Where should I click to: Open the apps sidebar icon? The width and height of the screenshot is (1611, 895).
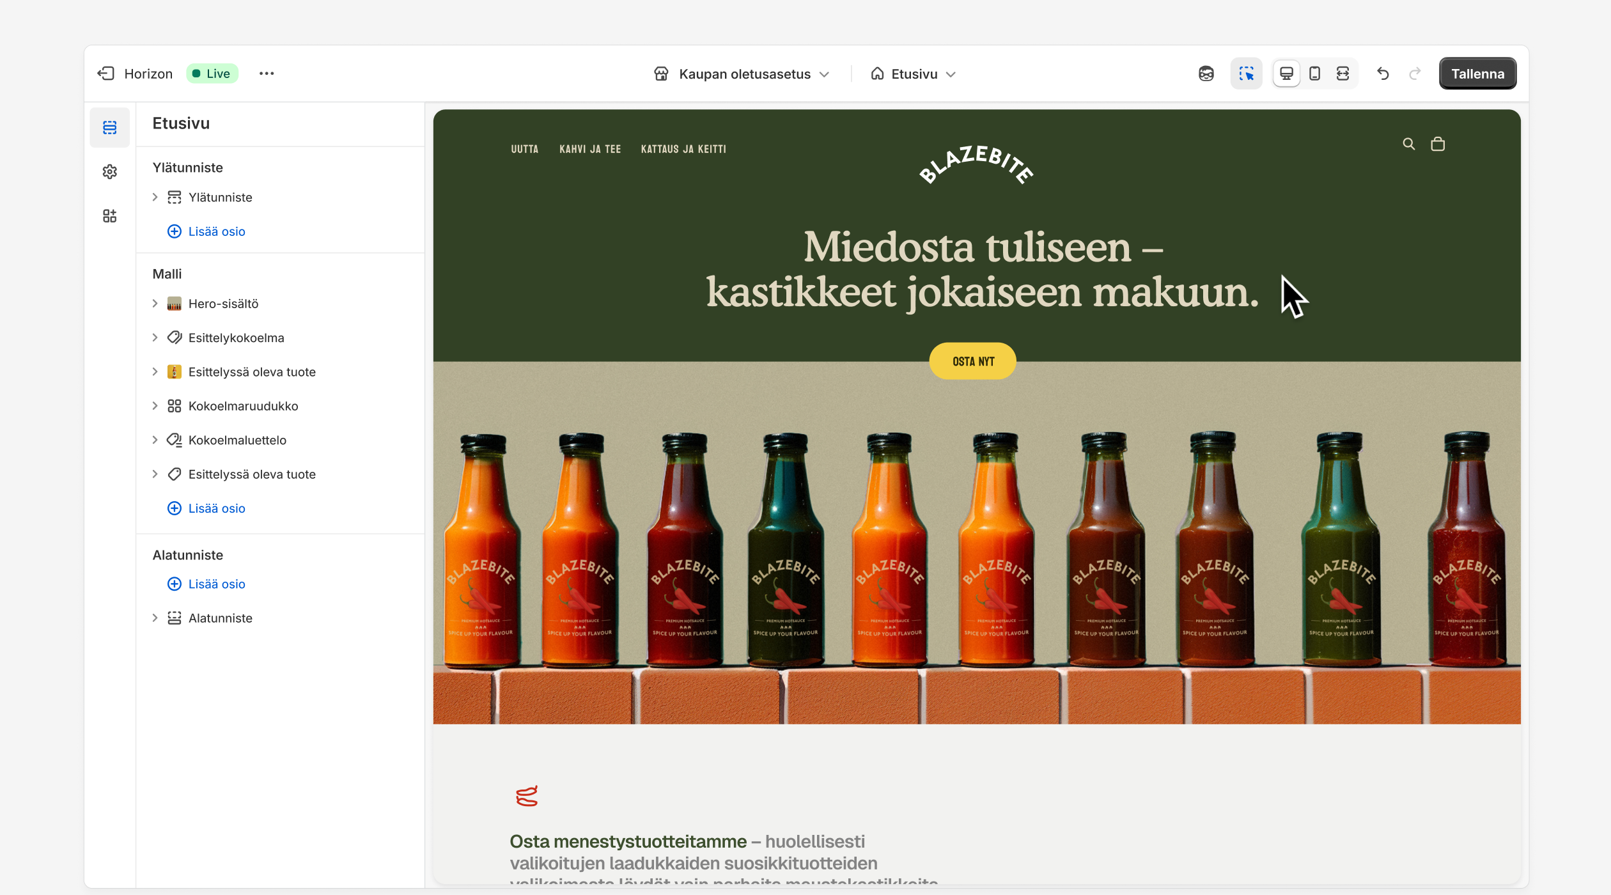pyautogui.click(x=110, y=216)
